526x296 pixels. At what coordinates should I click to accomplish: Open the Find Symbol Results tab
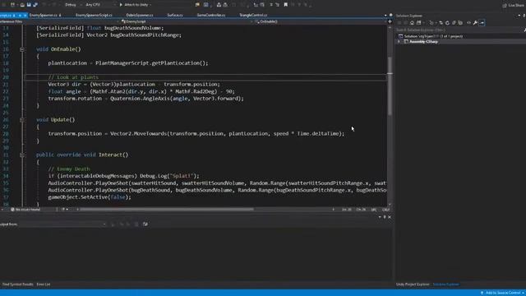click(18, 284)
